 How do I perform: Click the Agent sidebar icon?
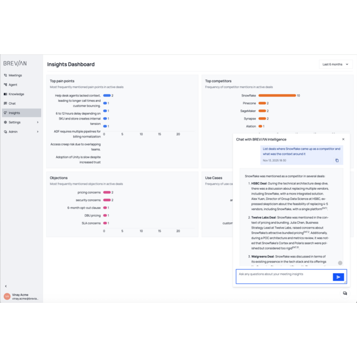click(x=5, y=84)
